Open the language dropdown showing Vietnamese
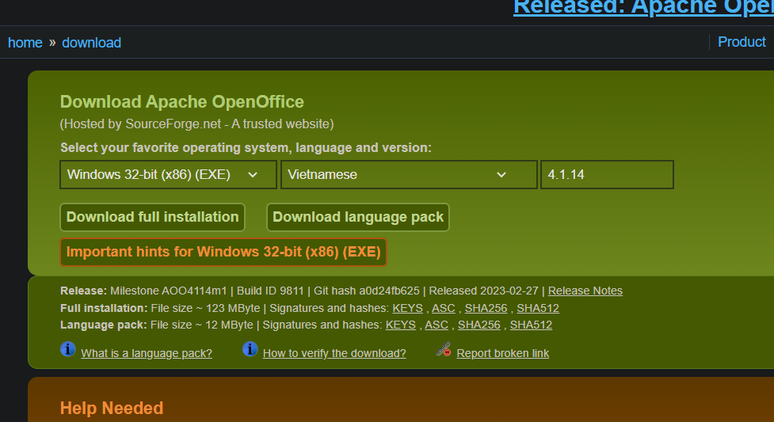 pos(409,174)
